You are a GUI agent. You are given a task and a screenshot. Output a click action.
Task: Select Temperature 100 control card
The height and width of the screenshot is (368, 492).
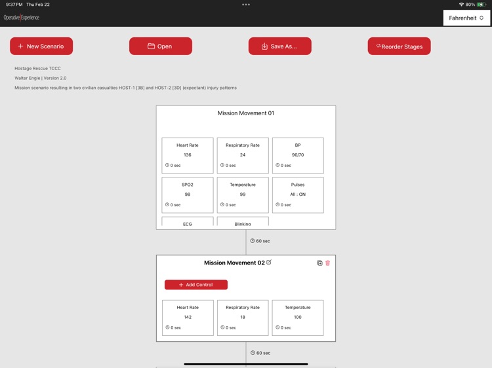(x=298, y=318)
